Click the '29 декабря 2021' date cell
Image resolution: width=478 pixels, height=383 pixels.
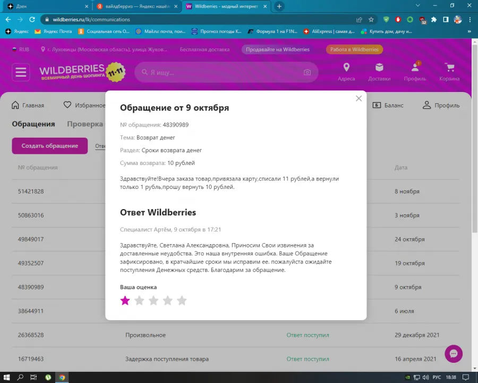417,335
